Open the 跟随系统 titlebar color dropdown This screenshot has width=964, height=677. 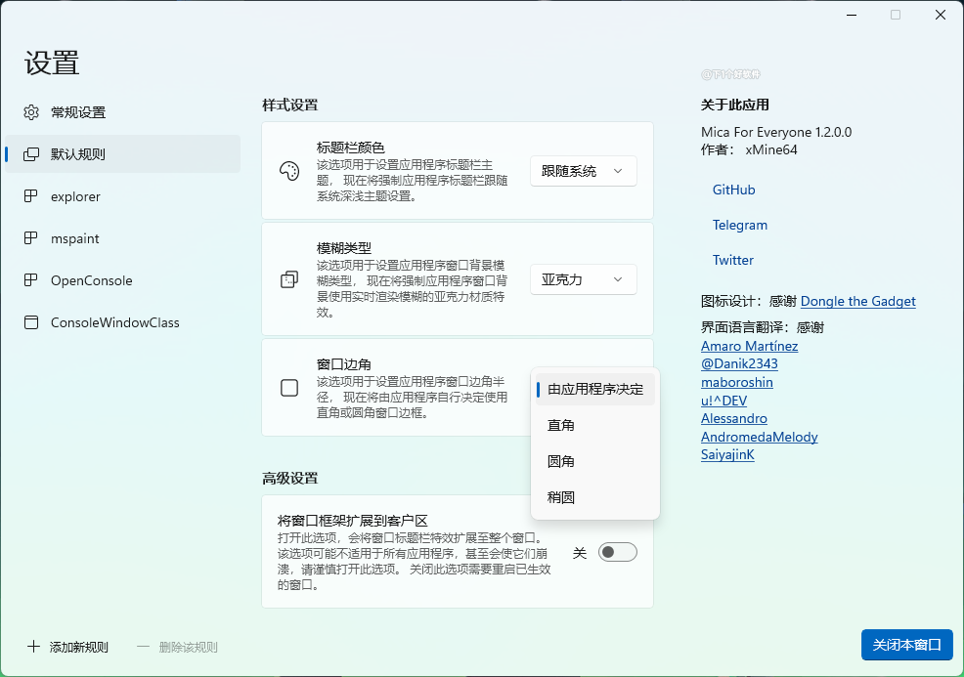[x=583, y=171]
